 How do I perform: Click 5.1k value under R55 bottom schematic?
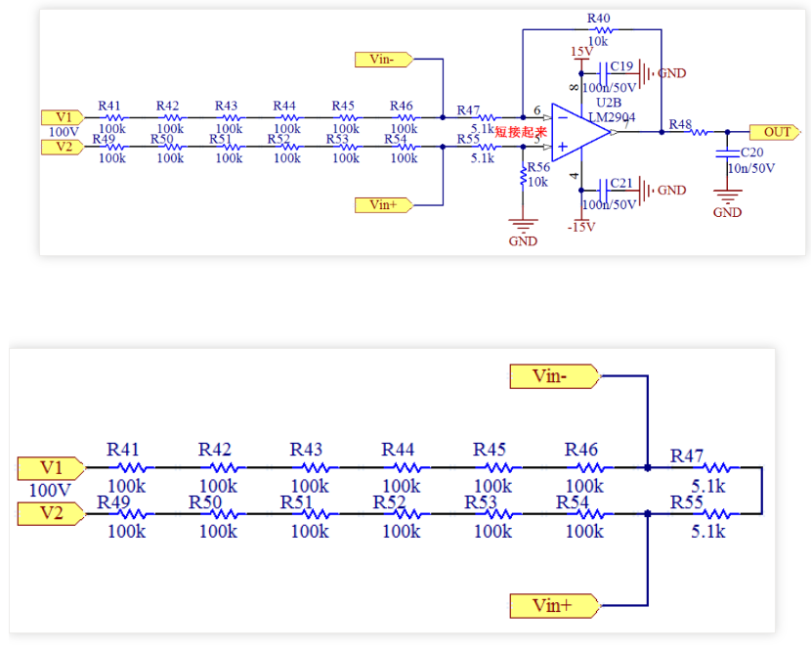[x=708, y=532]
